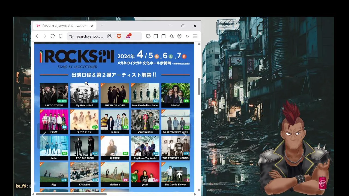The height and width of the screenshot is (196, 349).
Task: Click the scroll-to-top arrow button
Action: coord(179,174)
